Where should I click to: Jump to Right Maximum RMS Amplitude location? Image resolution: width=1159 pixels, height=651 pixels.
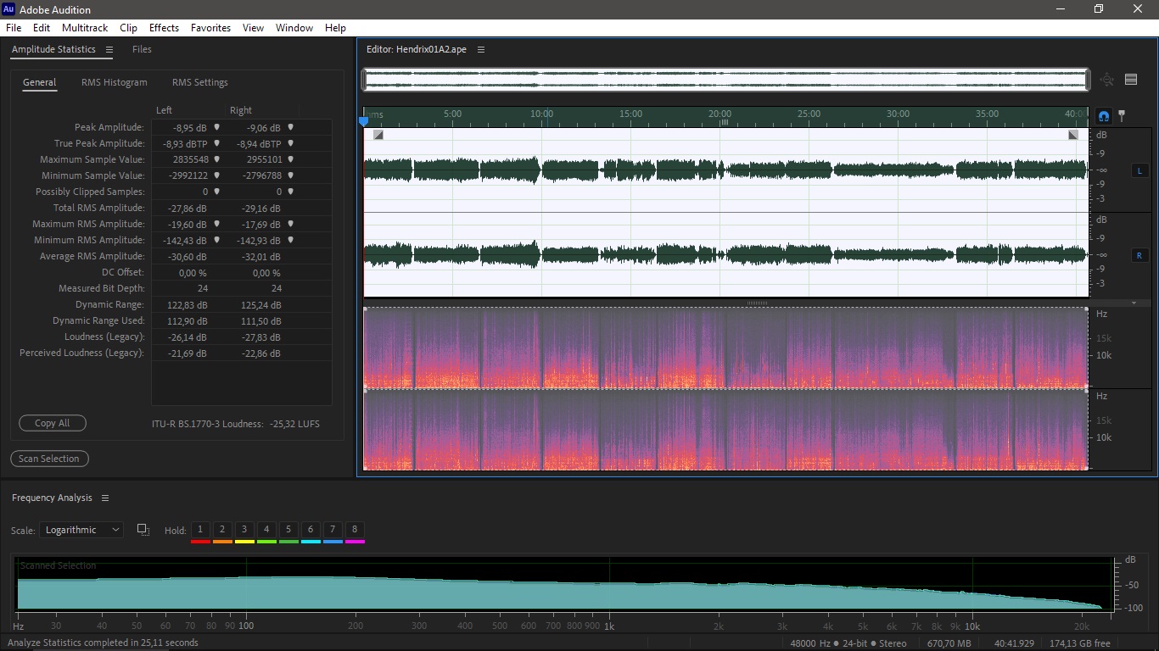290,224
